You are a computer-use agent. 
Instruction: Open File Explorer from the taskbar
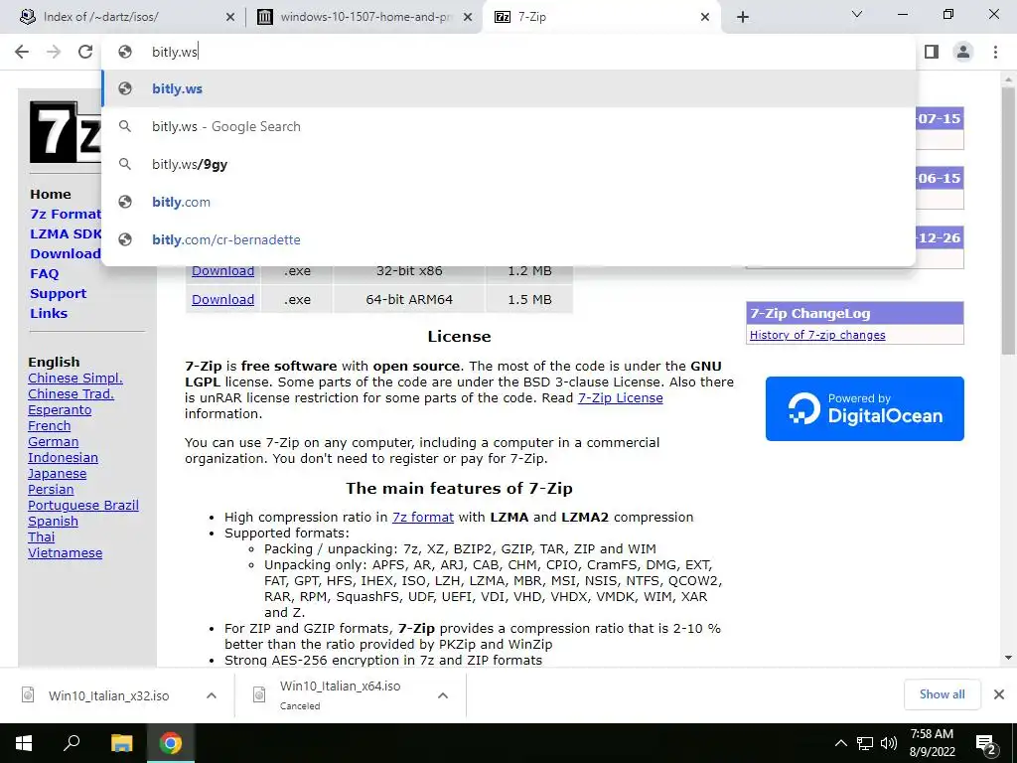(121, 743)
